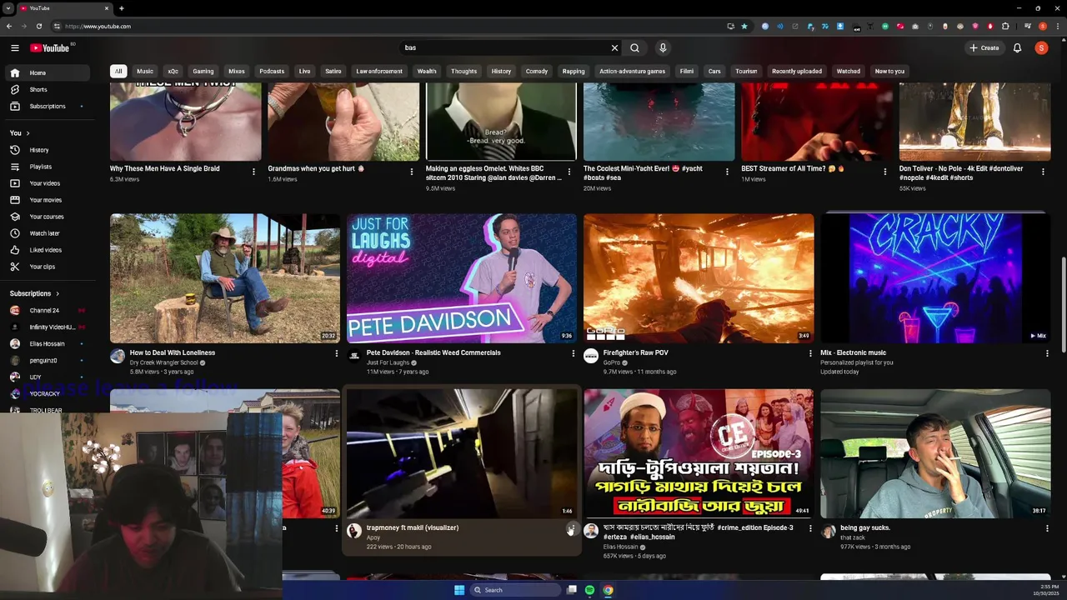This screenshot has width=1067, height=600.
Task: Select the New to you chip
Action: pyautogui.click(x=889, y=71)
